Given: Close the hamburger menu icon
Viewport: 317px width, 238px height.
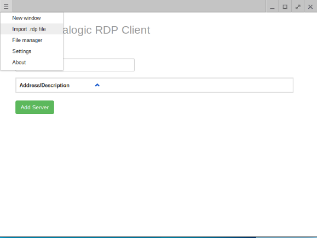Looking at the screenshot, I should 6,7.
